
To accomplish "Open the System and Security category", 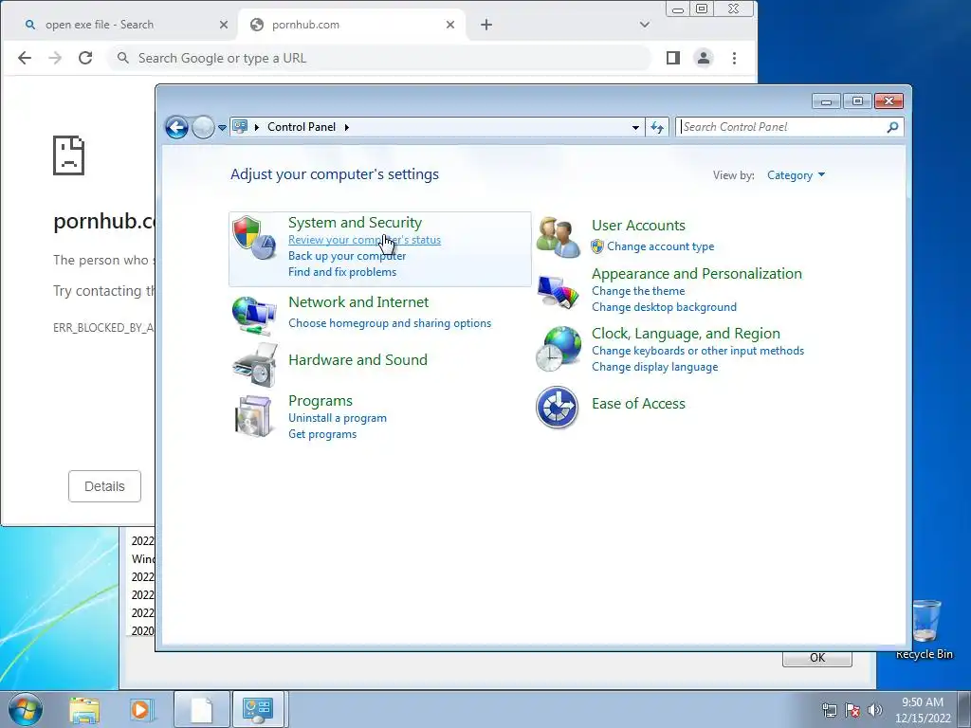I will tap(355, 222).
